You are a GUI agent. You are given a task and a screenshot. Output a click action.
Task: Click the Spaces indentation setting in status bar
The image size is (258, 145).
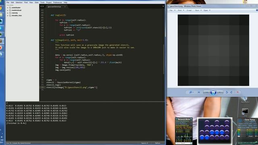point(144,143)
